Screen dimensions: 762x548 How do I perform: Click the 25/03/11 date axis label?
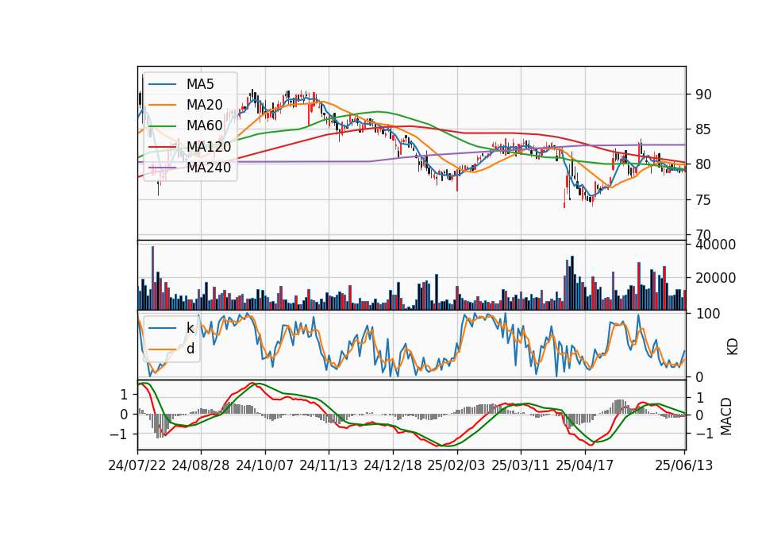point(521,465)
